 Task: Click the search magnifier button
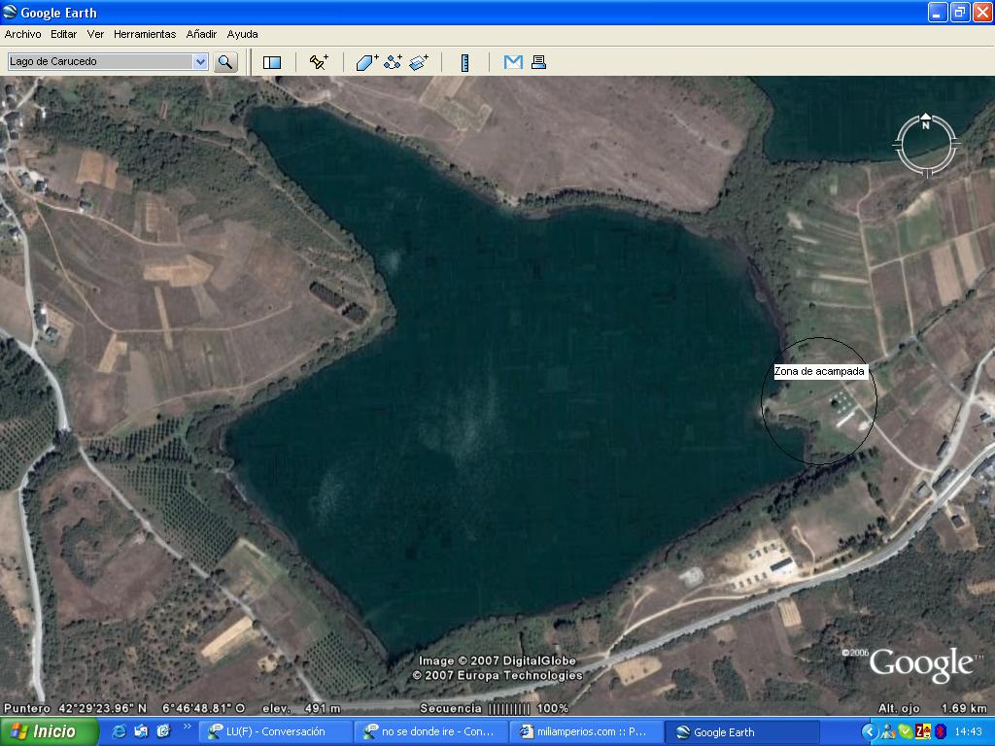225,62
